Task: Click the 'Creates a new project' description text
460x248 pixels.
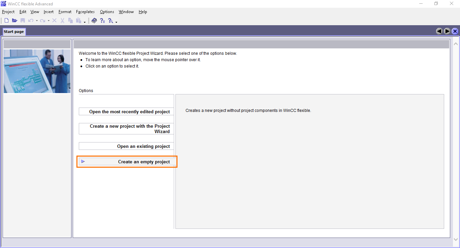Action: 248,110
